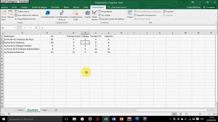218x122 pixels.
Task: Open PowerPoint from the taskbar
Action: (x=121, y=119)
